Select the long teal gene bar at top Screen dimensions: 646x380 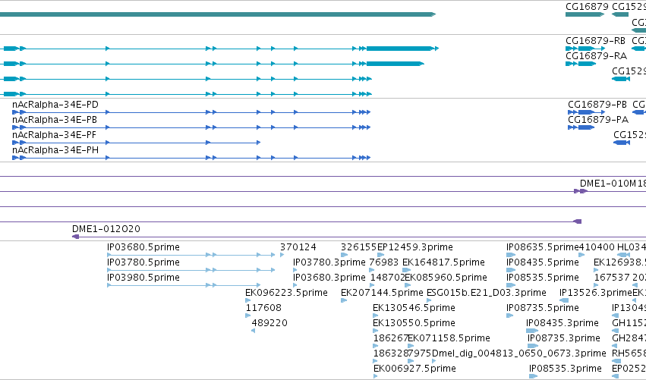pos(218,14)
